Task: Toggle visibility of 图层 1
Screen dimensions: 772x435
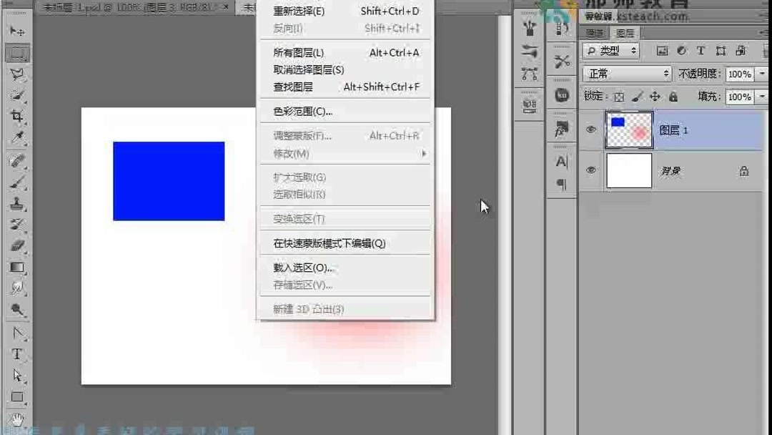Action: point(590,129)
